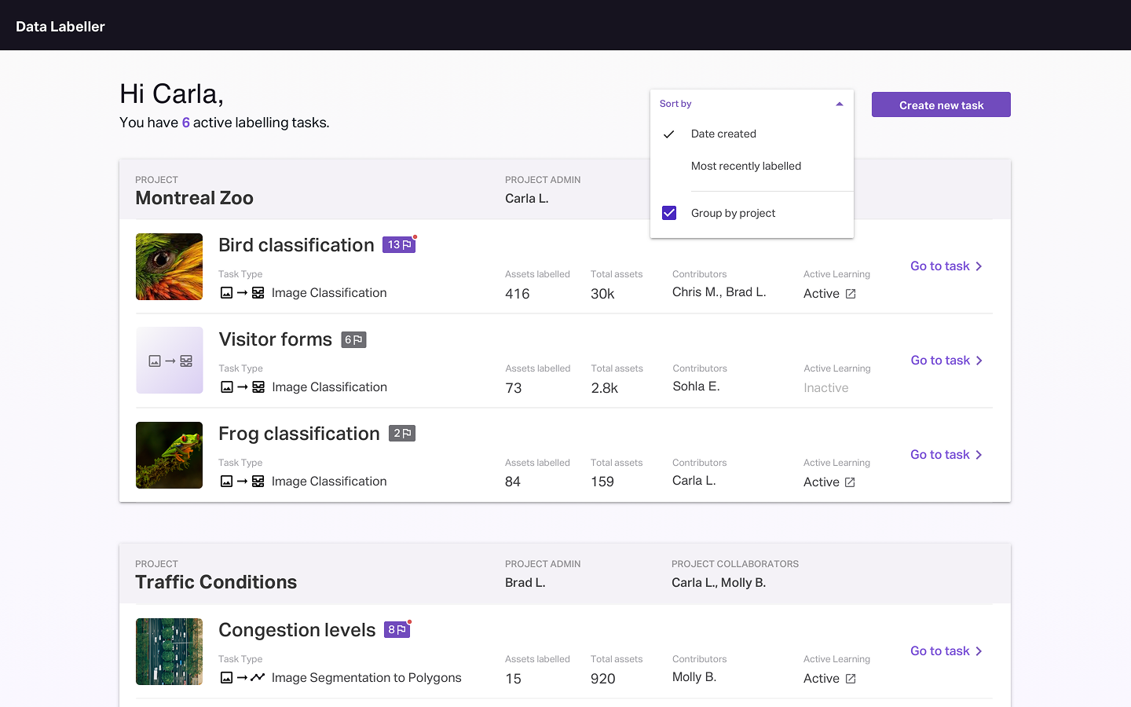Click the Visitor forms placeholder task icon

(170, 361)
